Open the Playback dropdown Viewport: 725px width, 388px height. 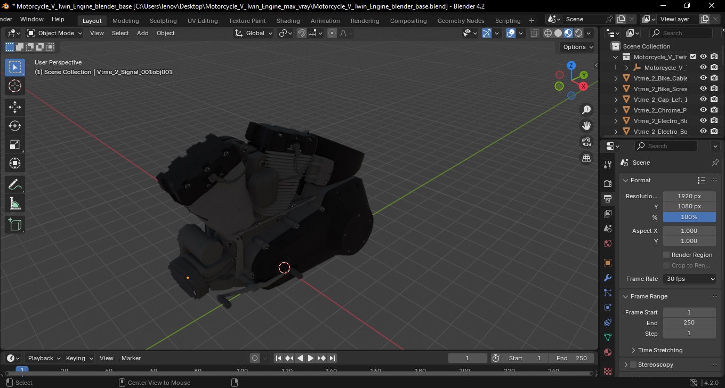coord(44,358)
